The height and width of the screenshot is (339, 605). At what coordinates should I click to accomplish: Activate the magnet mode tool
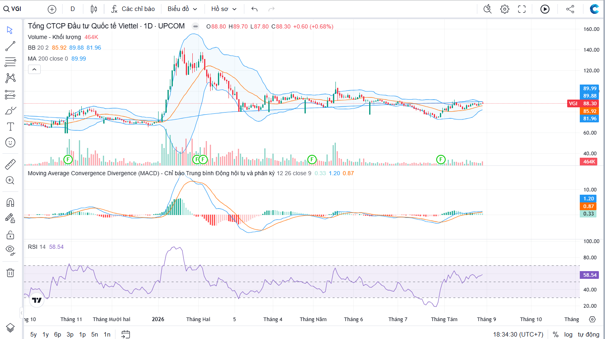[x=10, y=202]
